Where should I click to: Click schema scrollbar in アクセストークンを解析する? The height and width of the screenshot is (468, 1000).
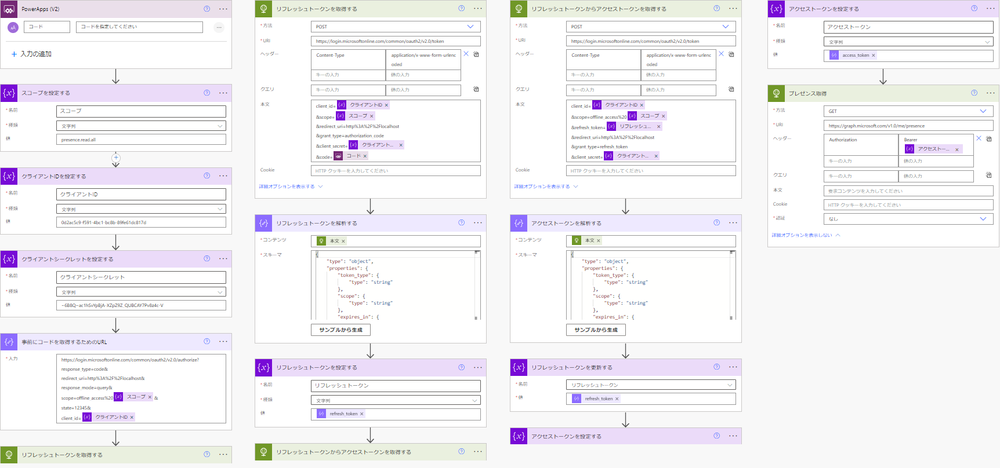732,285
